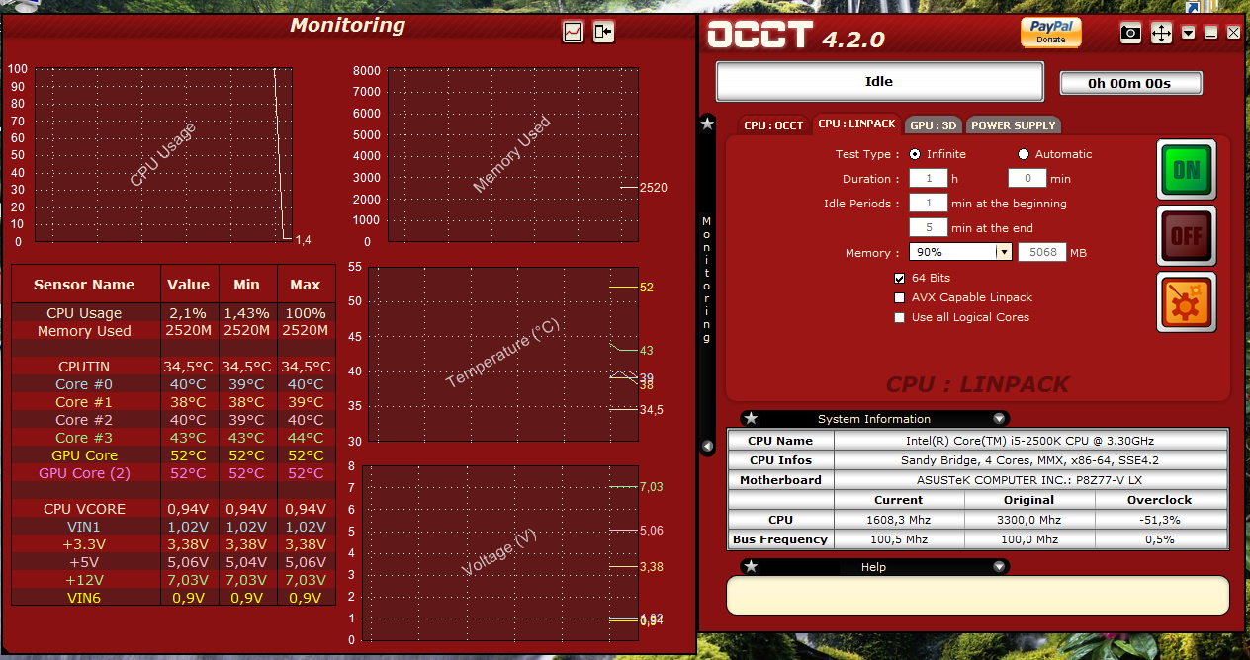Click the 1608,3 Mhz current CPU value
The height and width of the screenshot is (660, 1250).
[x=898, y=520]
